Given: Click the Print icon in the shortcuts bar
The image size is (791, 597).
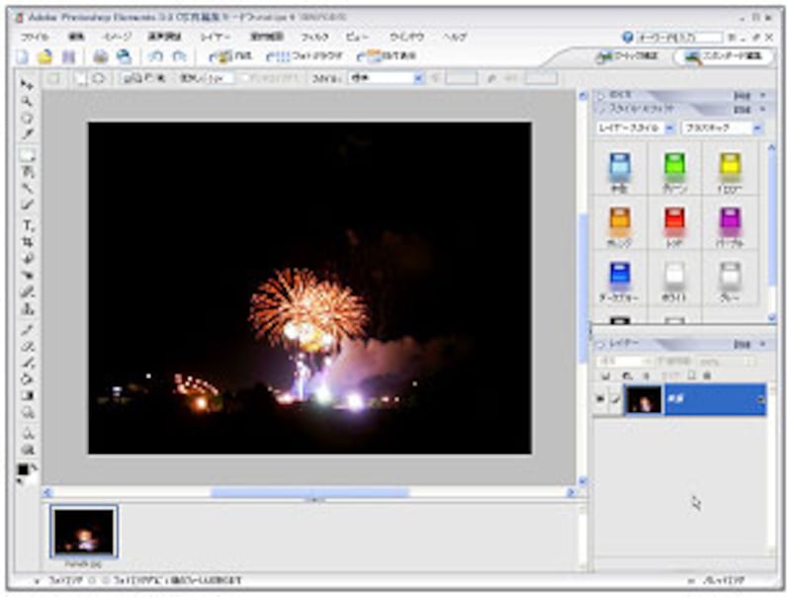Looking at the screenshot, I should [100, 56].
